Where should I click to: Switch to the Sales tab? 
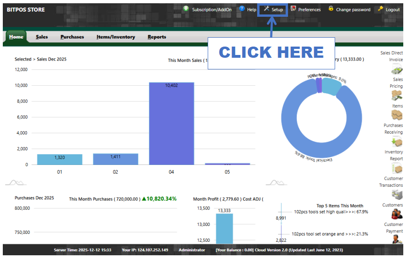click(42, 37)
